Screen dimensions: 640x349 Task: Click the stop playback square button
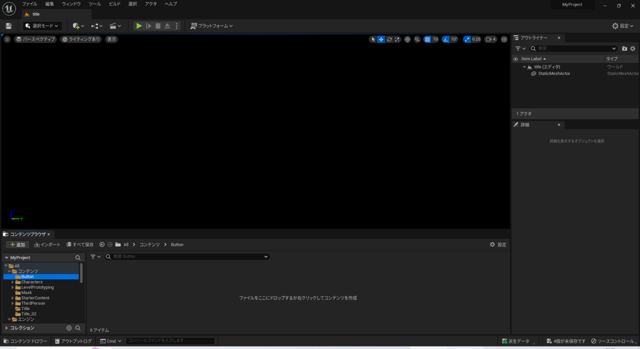coord(158,26)
